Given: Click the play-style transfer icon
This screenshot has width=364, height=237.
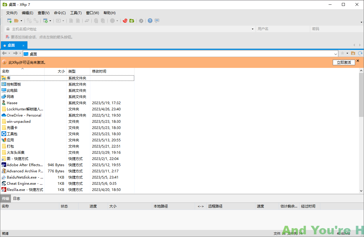Looking at the screenshot, I should pyautogui.click(x=58, y=21).
